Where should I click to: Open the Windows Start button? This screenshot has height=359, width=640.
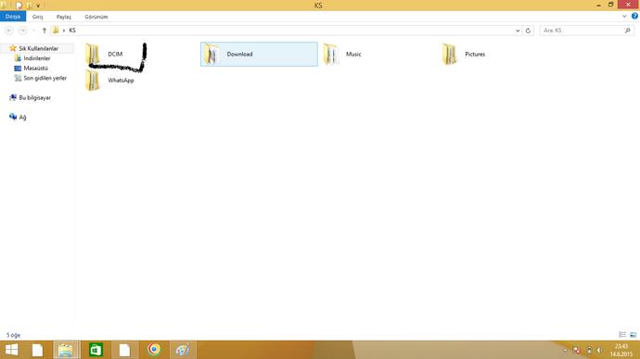tap(11, 350)
